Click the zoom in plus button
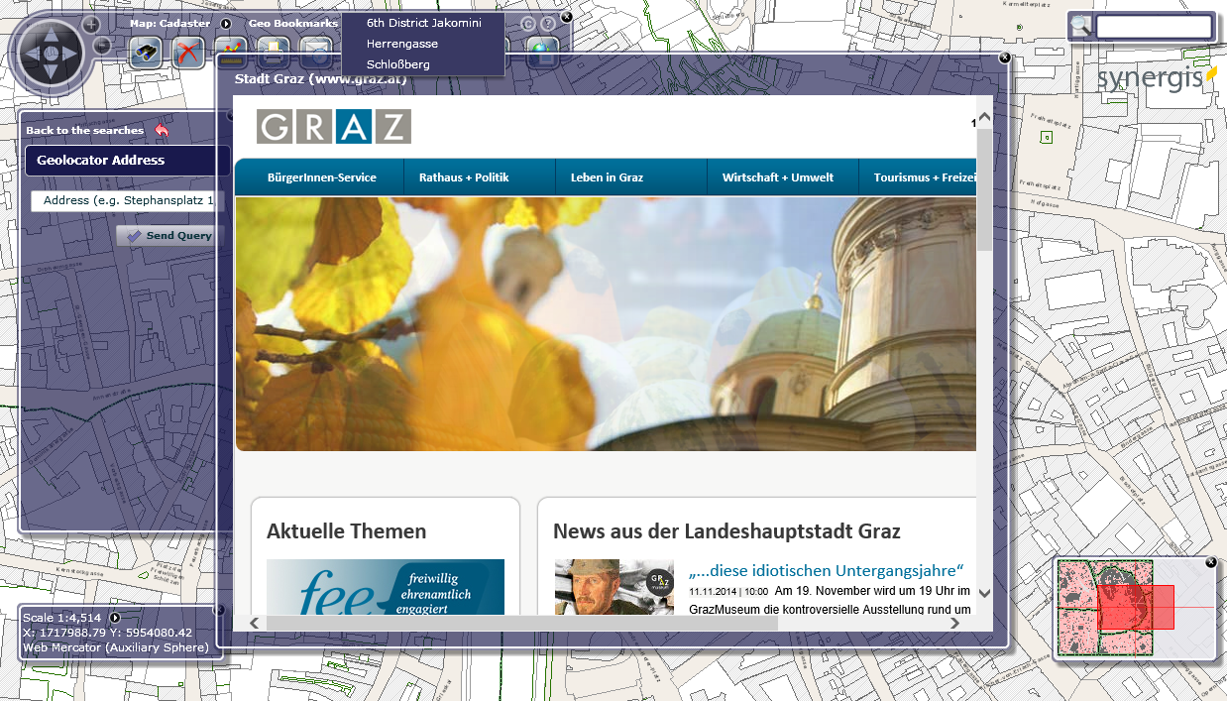 pos(91,24)
